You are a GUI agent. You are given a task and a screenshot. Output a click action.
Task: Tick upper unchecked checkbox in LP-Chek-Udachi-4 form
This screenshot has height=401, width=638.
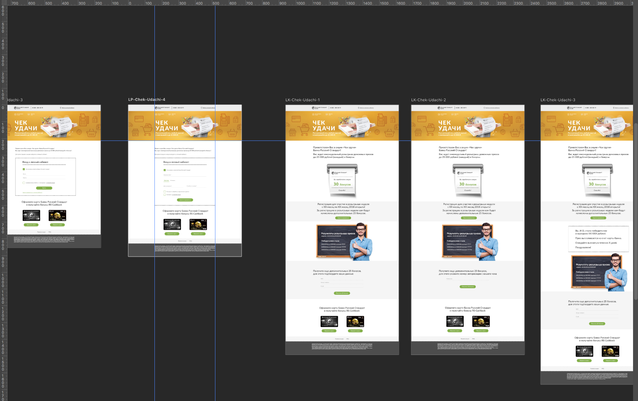[x=165, y=191]
